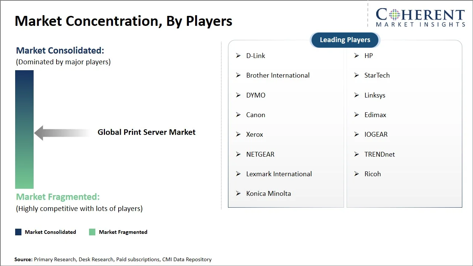Click the Market Consolidated heading

pyautogui.click(x=60, y=51)
